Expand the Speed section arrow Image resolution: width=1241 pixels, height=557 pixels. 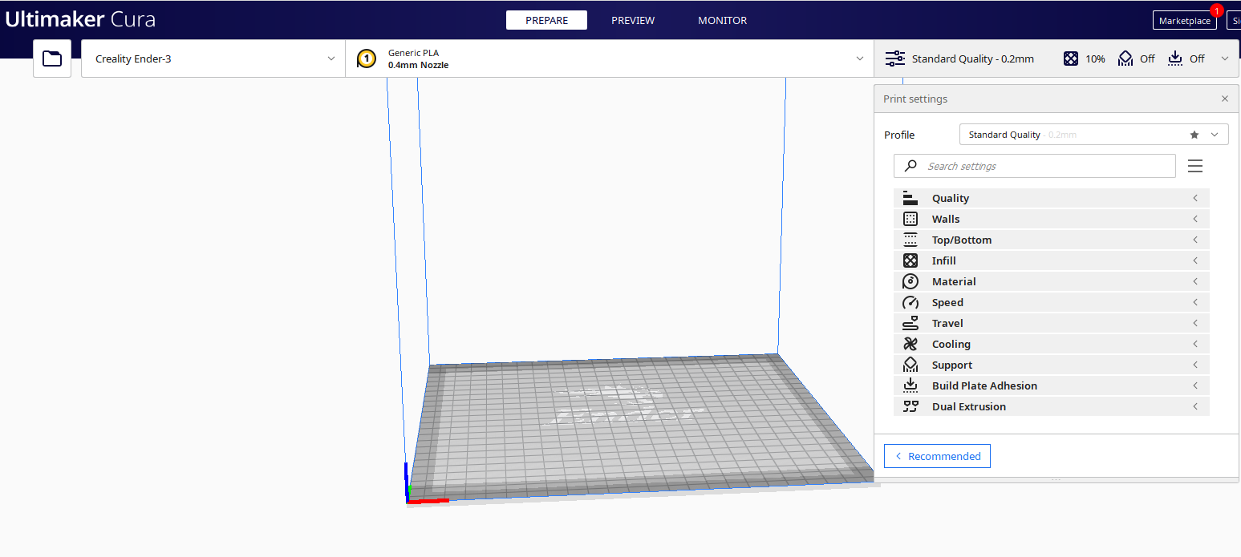(1195, 302)
